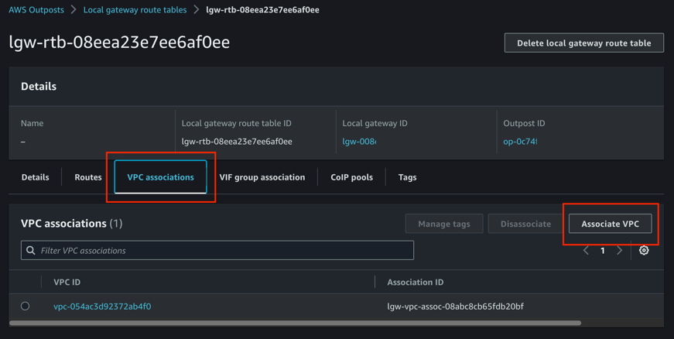Viewport: 674px width, 339px height.
Task: Open the VPC associations tab
Action: [x=160, y=177]
